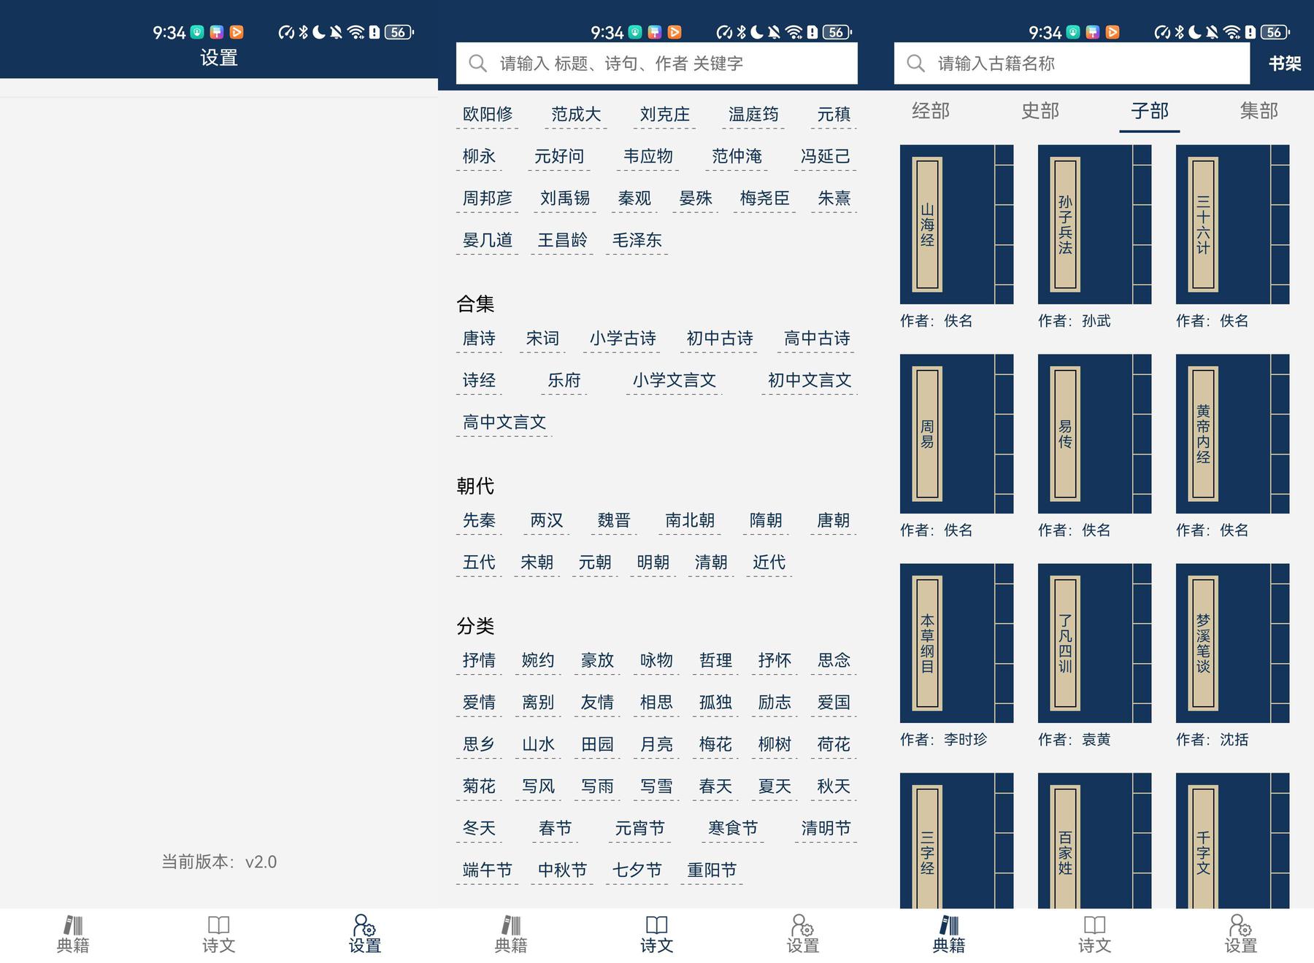Viewport: 1314px width, 963px height.
Task: Open 诗文 tab in settings screen bottom bar
Action: 219,935
